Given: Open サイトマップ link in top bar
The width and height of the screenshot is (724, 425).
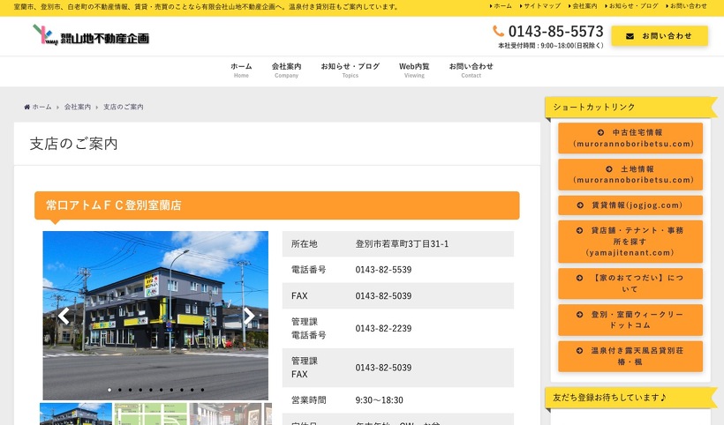Looking at the screenshot, I should coord(539,6).
